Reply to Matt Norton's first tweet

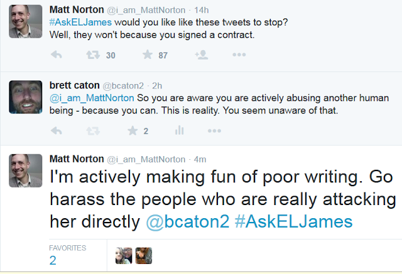(x=57, y=55)
